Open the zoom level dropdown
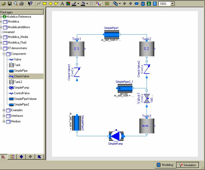This screenshot has width=205, height=170. 172,4
